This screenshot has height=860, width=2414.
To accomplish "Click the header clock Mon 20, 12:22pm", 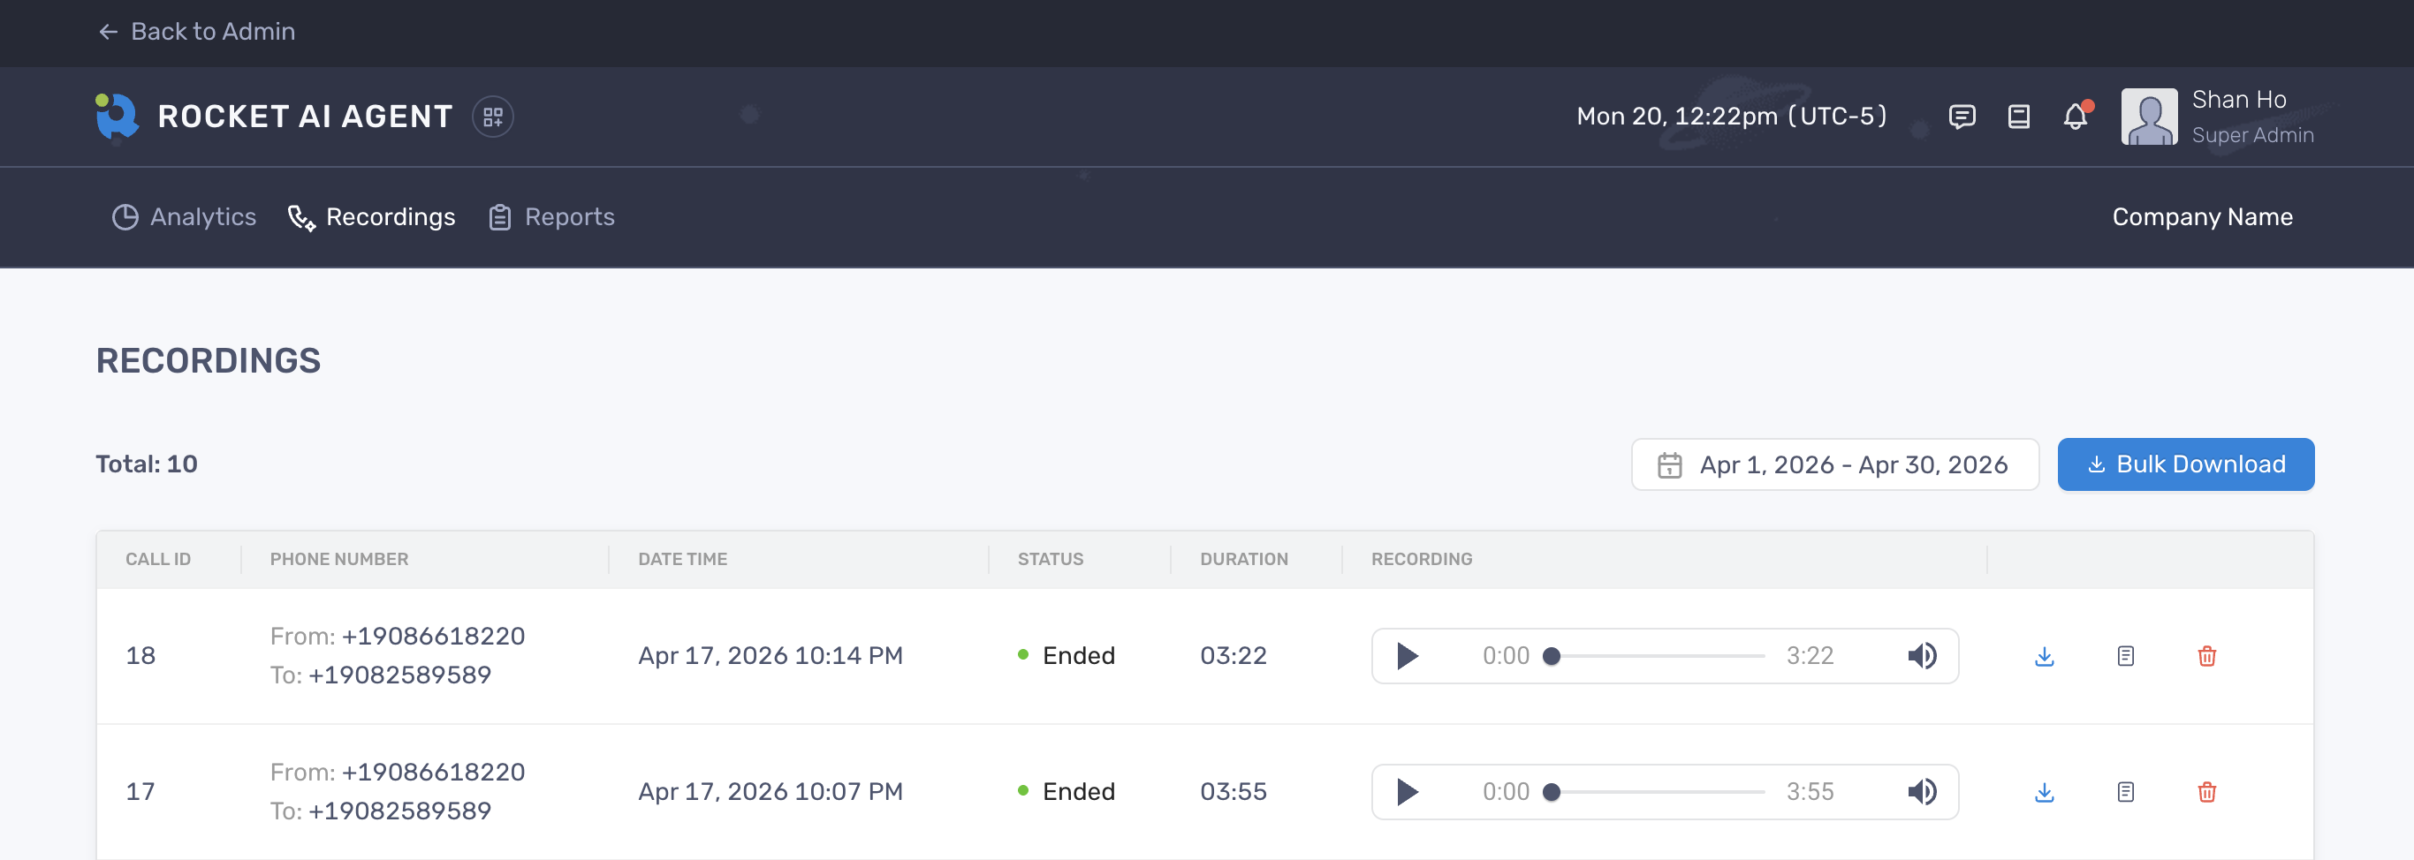I will pyautogui.click(x=1732, y=117).
